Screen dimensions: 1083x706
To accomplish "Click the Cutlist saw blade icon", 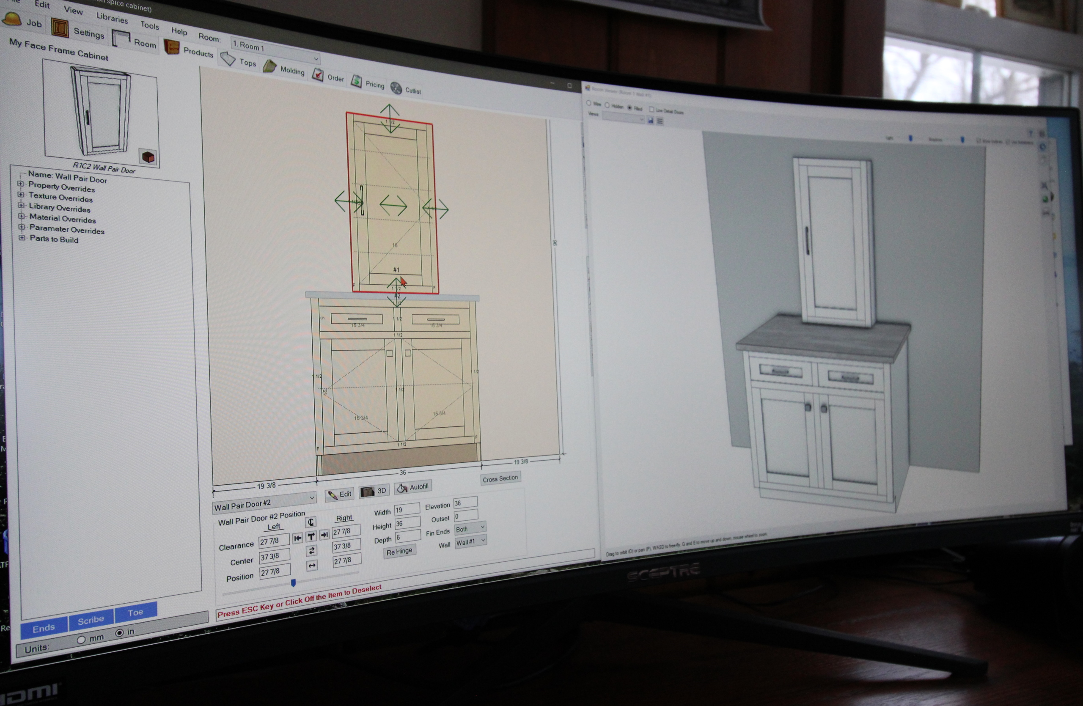I will [396, 88].
